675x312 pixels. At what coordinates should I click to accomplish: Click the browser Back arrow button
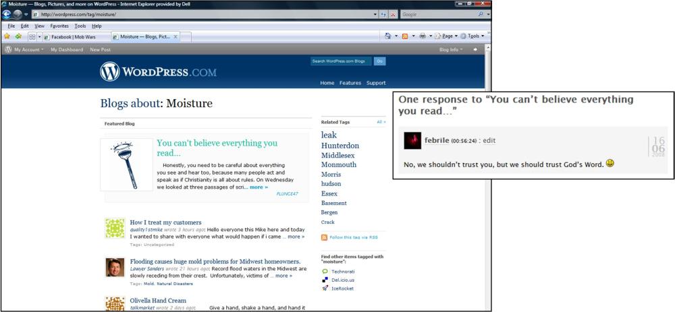pyautogui.click(x=7, y=14)
